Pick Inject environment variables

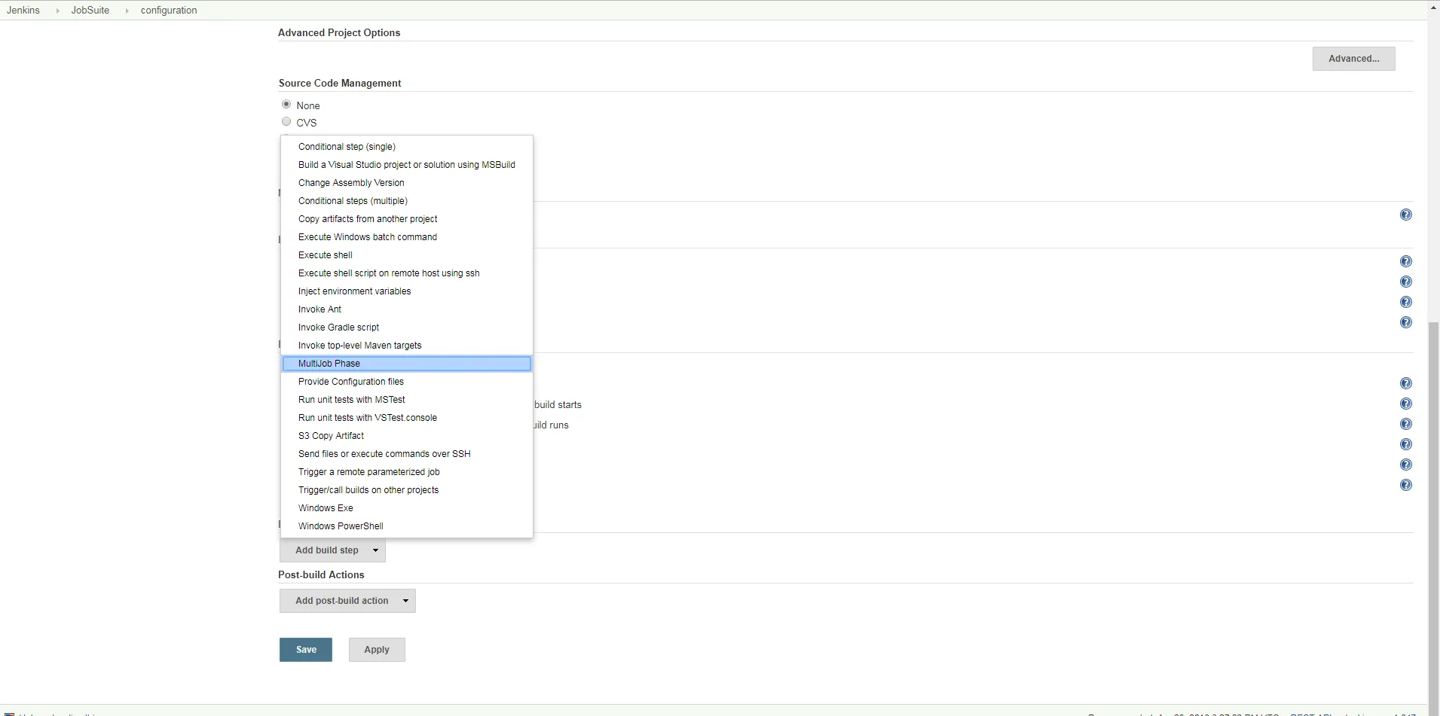pyautogui.click(x=407, y=291)
